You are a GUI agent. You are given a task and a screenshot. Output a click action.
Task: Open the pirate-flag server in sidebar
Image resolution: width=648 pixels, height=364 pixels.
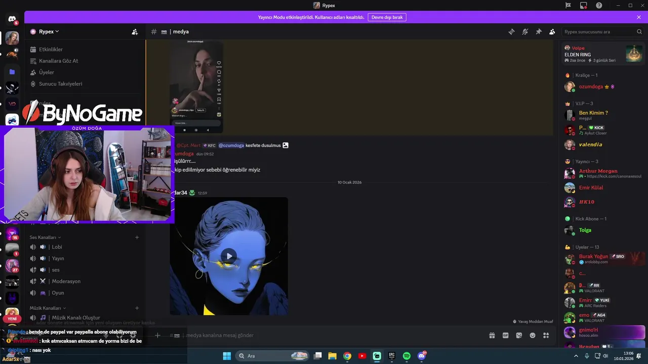(12, 88)
